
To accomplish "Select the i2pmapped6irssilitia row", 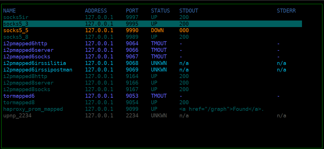I will pyautogui.click(x=35, y=63).
